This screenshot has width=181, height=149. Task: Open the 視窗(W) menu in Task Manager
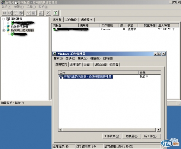[95, 58]
